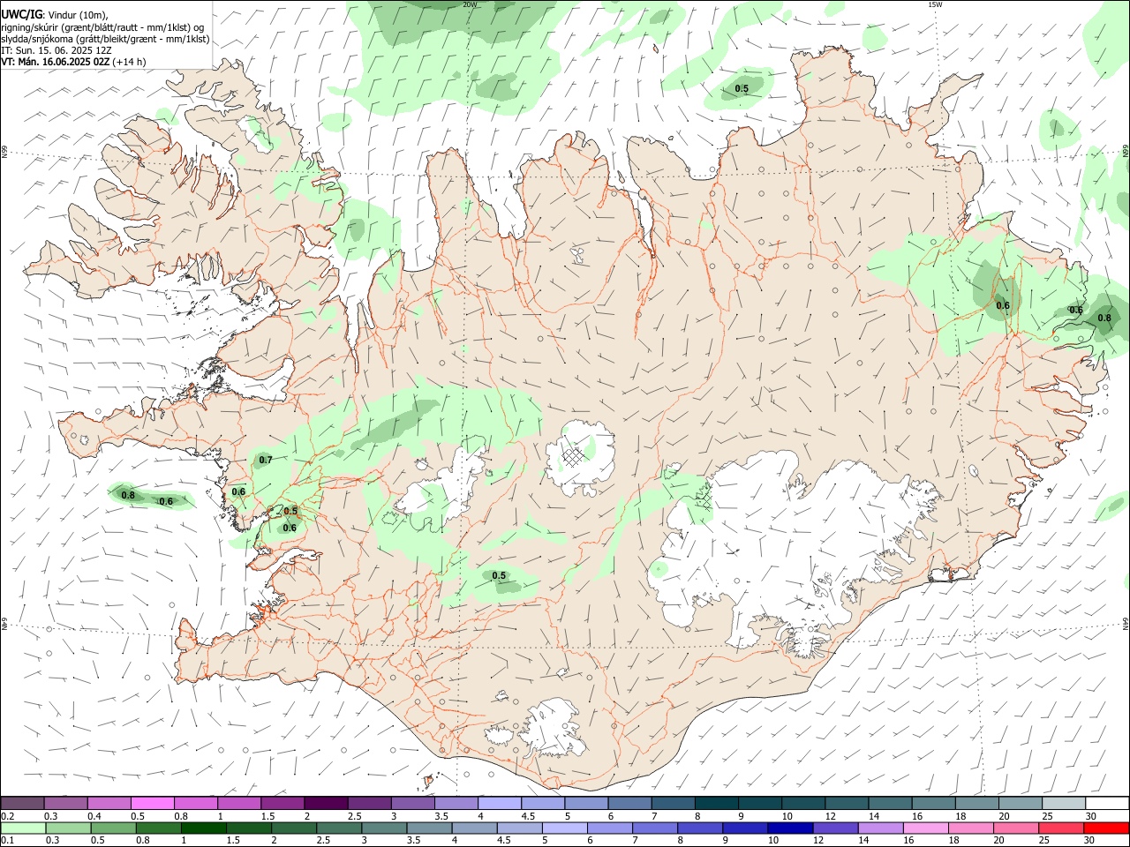Pick the light green 0.3 swatch, lower row
This screenshot has height=847, width=1130.
tap(69, 828)
